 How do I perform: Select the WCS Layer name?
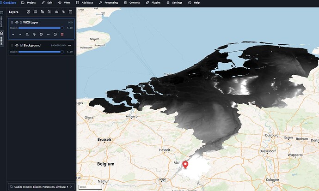click(x=31, y=22)
